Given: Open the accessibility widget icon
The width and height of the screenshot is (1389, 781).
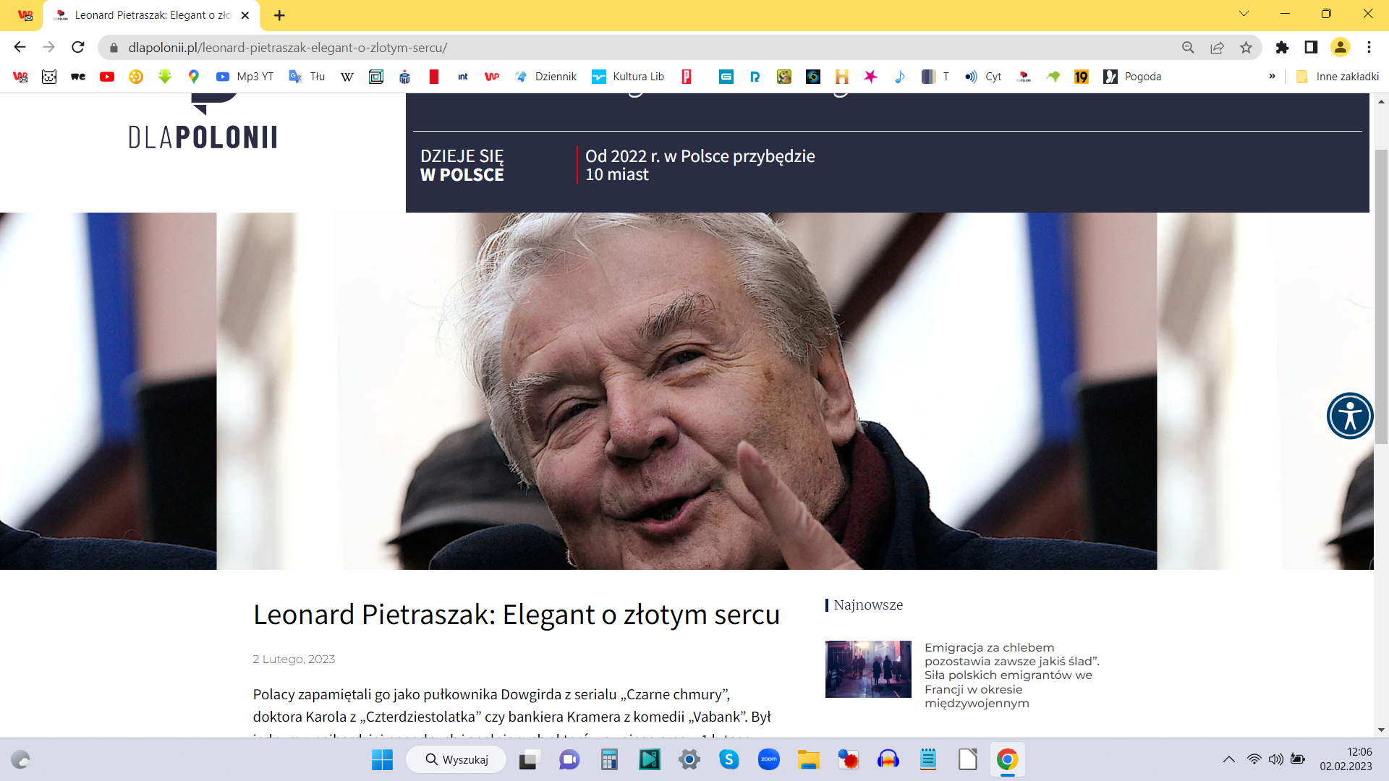Looking at the screenshot, I should (x=1350, y=416).
